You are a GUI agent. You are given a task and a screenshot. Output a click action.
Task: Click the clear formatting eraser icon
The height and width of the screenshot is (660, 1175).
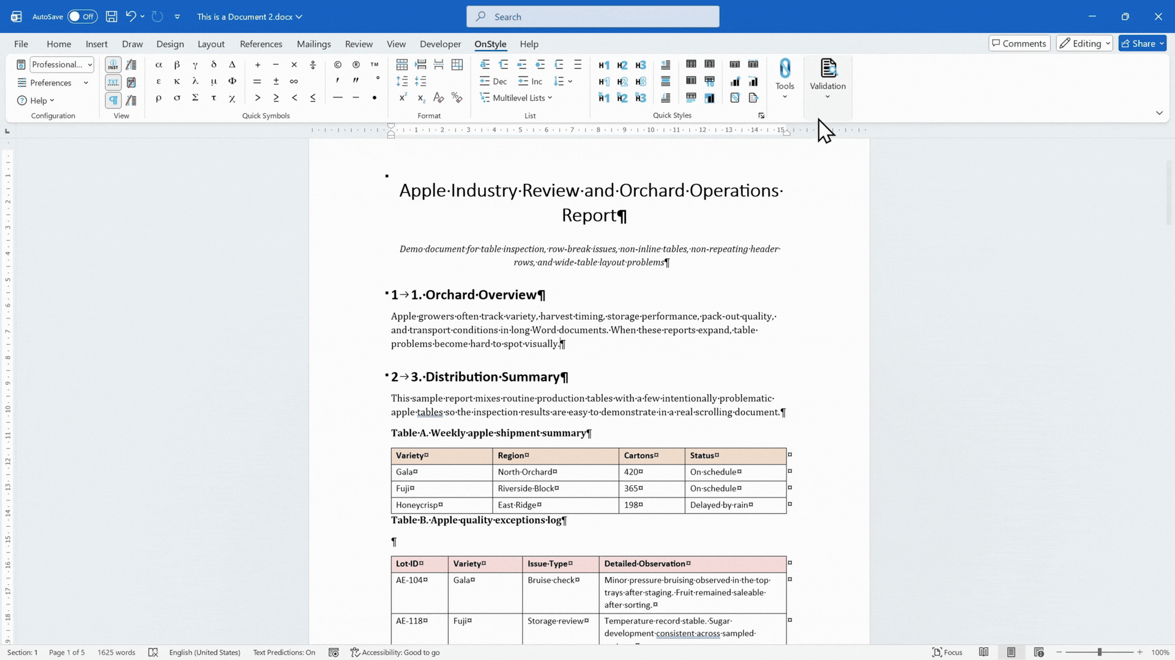tap(438, 98)
